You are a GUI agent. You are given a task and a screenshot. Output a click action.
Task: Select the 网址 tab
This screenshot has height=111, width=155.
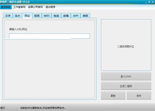[27, 15]
